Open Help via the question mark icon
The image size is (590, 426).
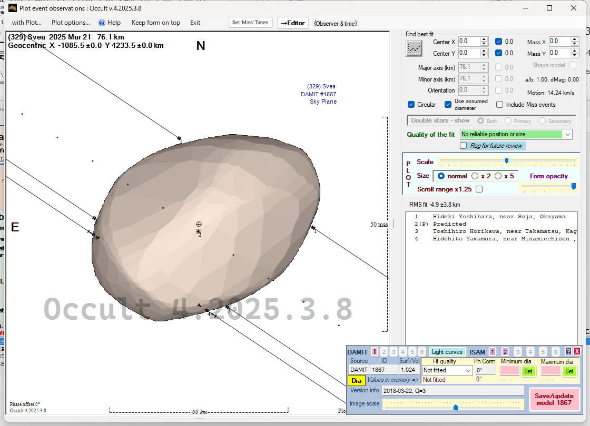pyautogui.click(x=102, y=23)
